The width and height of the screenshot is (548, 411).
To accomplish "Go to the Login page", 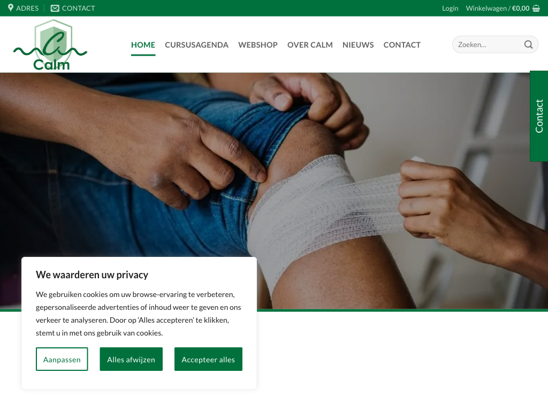I will click(x=450, y=9).
